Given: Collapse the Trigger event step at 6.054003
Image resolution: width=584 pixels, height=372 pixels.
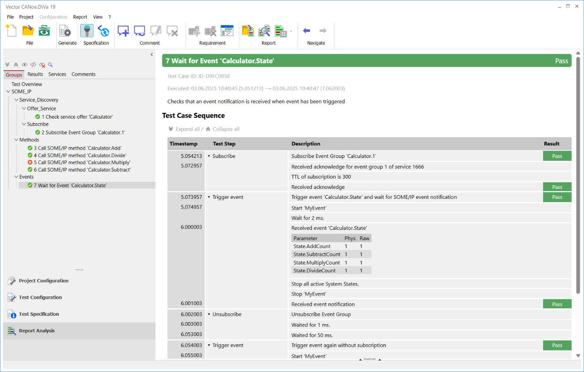Looking at the screenshot, I should click(209, 346).
